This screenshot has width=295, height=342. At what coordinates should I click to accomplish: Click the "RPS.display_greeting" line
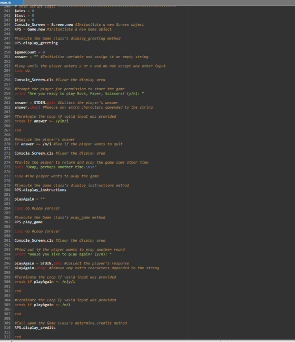tap(36, 43)
